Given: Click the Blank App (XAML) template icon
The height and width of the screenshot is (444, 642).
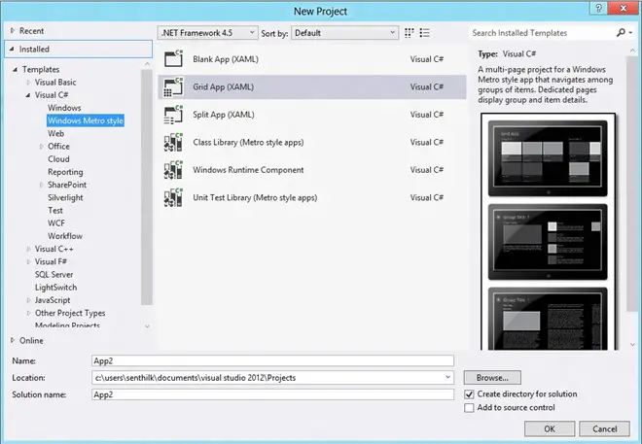Looking at the screenshot, I should point(173,59).
